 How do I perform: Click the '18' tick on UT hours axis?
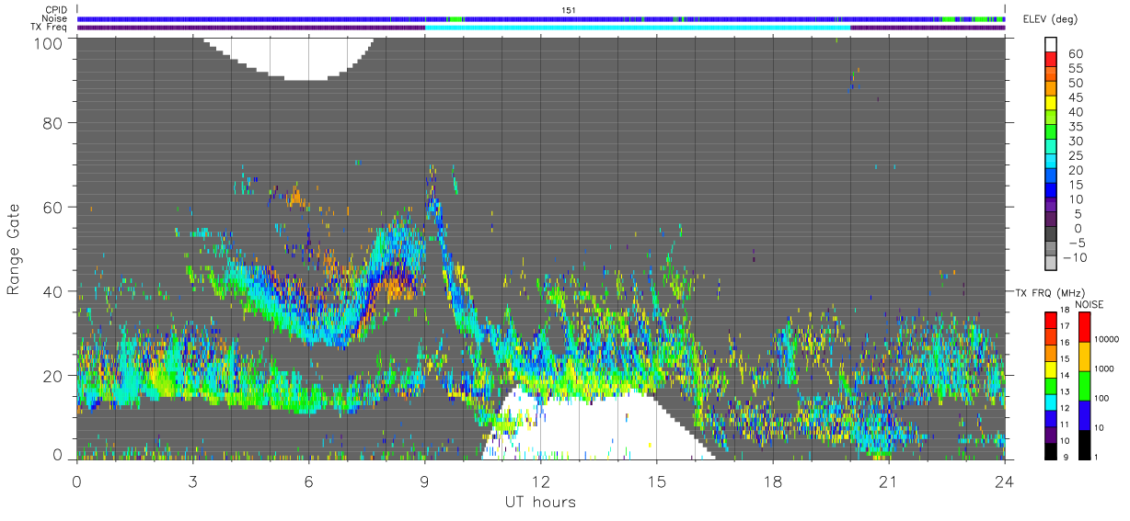[x=773, y=481]
